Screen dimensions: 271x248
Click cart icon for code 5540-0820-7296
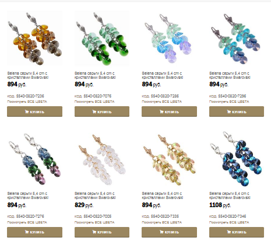229,111
